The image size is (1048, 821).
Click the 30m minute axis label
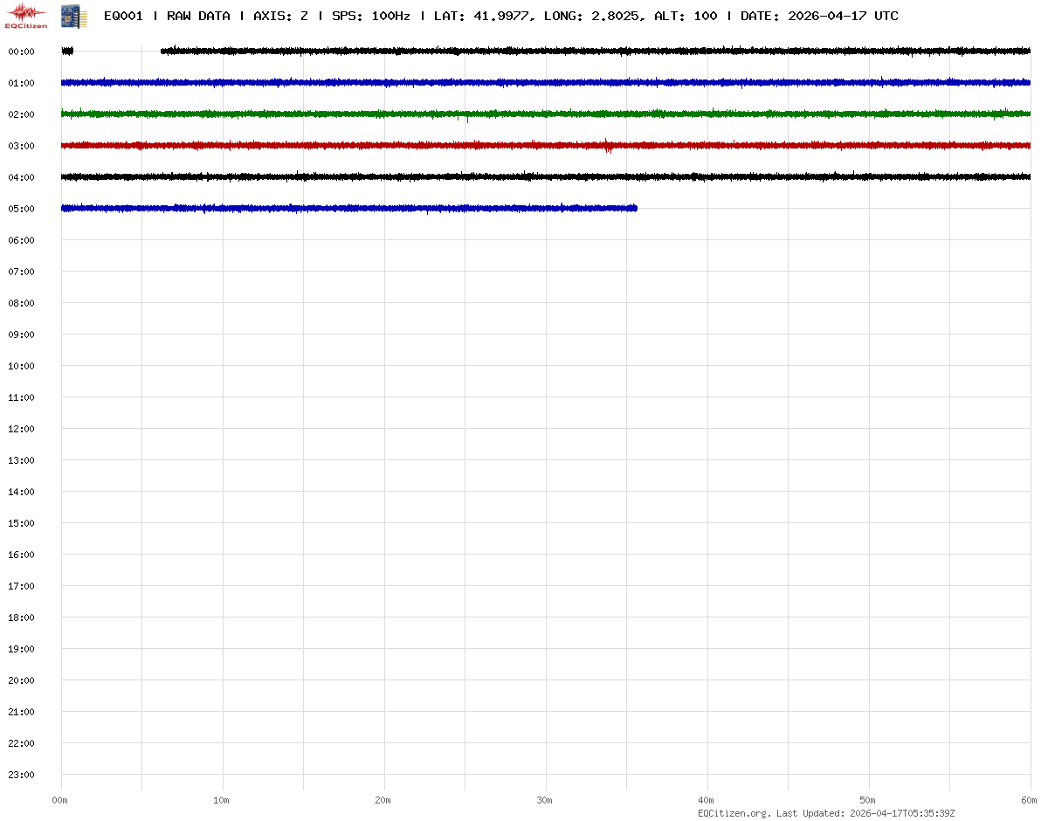tap(545, 800)
